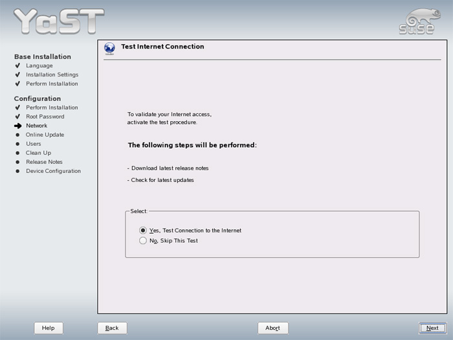The width and height of the screenshot is (453, 340).
Task: Click the globe network icon beside the title
Action: [109, 49]
